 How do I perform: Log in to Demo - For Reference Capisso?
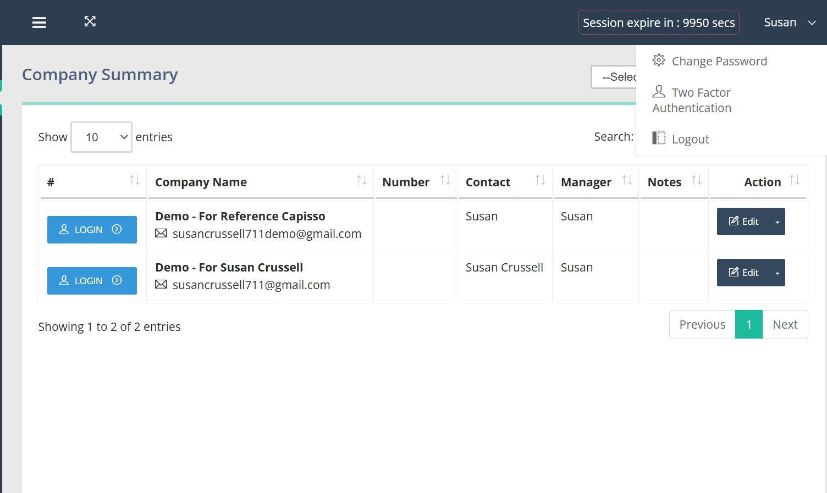point(92,230)
